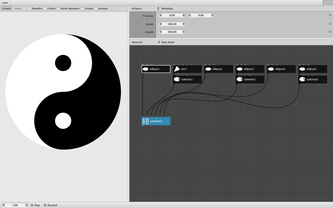Click the Width value field 500.00
This screenshot has width=333, height=208.
tap(172, 24)
